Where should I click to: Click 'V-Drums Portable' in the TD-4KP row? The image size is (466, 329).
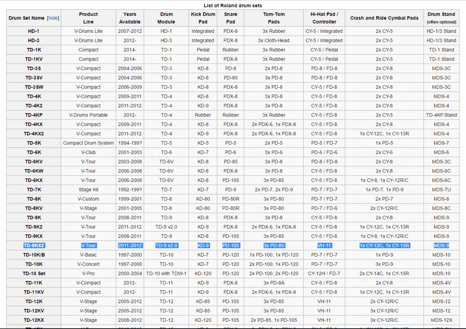pyautogui.click(x=88, y=115)
